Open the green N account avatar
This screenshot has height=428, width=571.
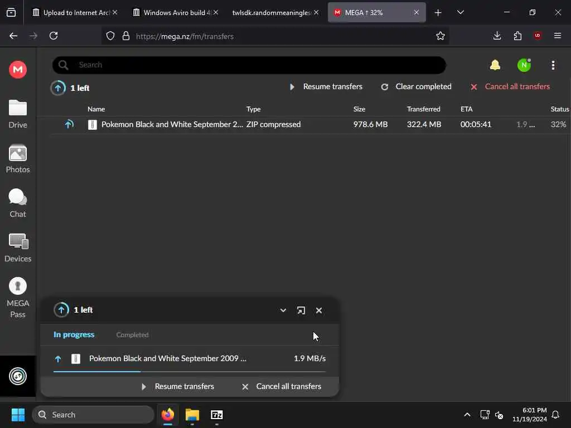pyautogui.click(x=524, y=65)
